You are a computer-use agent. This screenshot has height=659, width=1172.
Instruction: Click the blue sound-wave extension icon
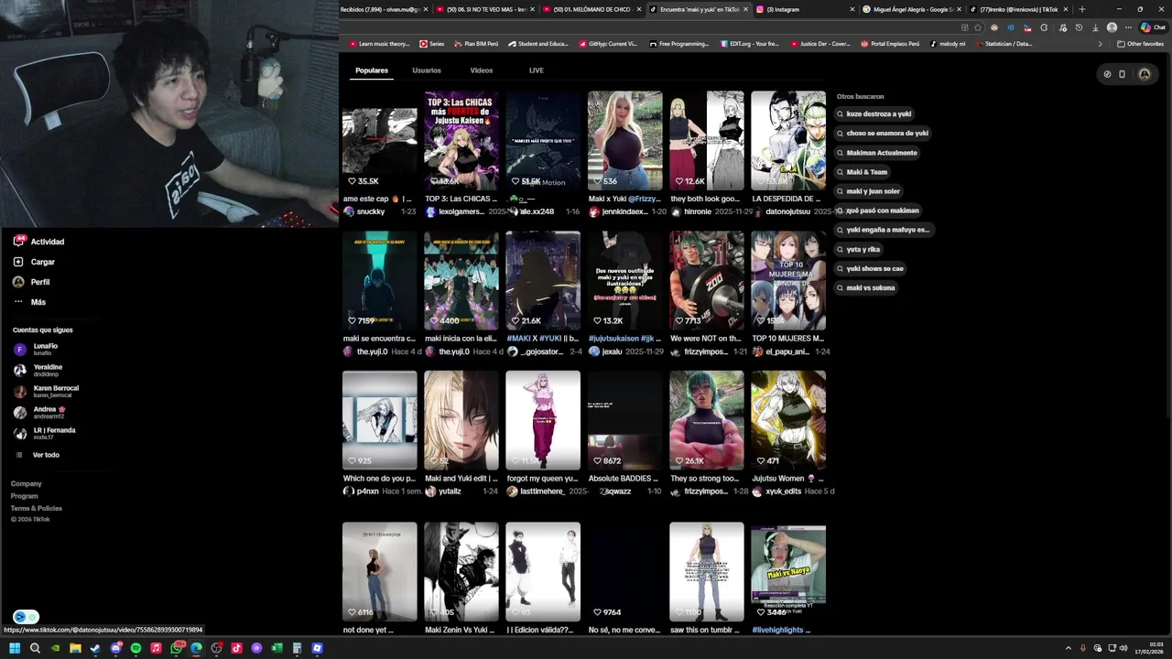pyautogui.click(x=1011, y=27)
